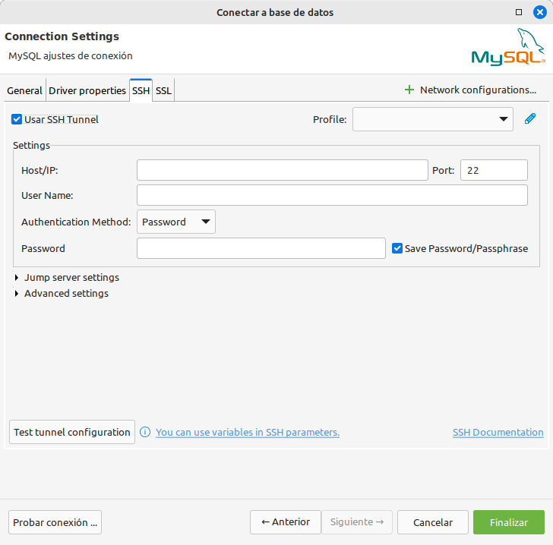553x545 pixels.
Task: Focus the Host/IP input field
Action: coord(282,170)
